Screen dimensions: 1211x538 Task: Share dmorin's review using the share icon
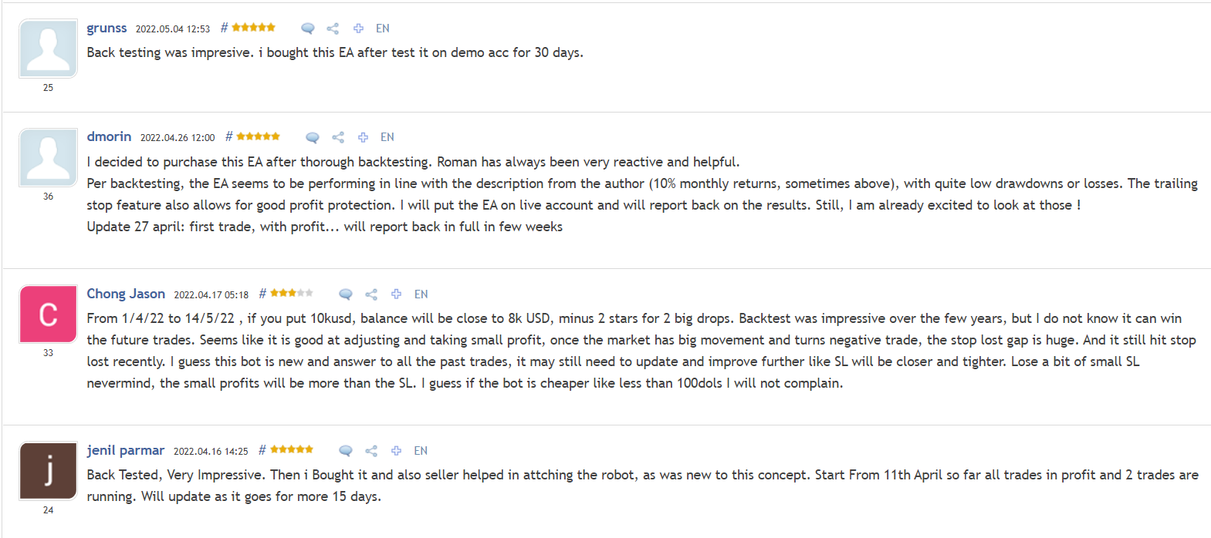click(337, 137)
